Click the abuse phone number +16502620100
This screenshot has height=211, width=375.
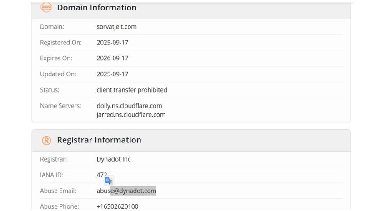(x=117, y=206)
